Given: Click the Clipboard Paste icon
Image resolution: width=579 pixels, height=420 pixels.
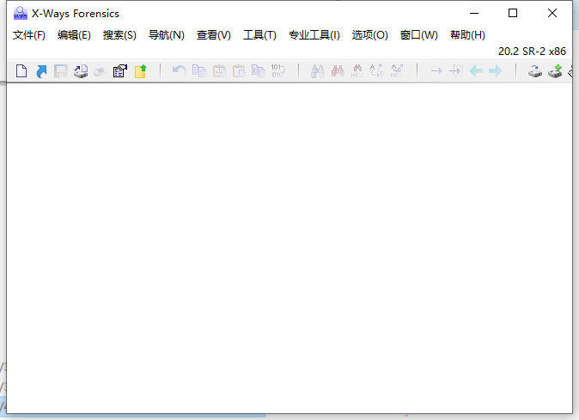Looking at the screenshot, I should click(x=239, y=70).
